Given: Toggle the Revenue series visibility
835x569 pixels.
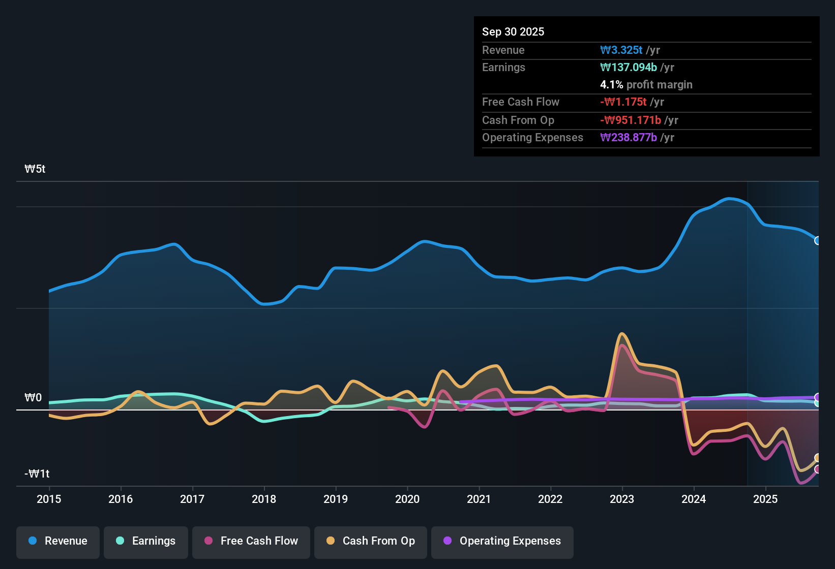Looking at the screenshot, I should [57, 541].
